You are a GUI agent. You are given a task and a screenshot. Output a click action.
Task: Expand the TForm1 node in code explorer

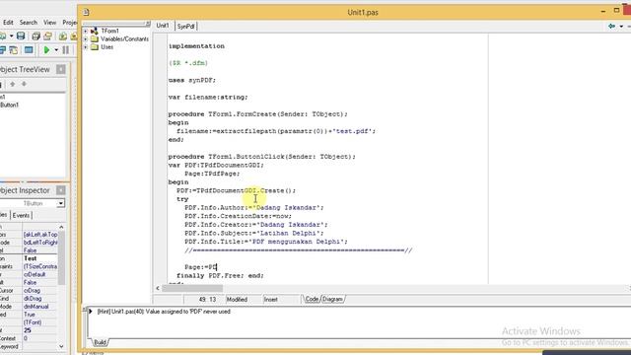pyautogui.click(x=86, y=31)
